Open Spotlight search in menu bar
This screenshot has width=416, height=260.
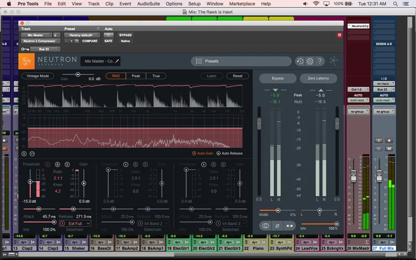(395, 4)
